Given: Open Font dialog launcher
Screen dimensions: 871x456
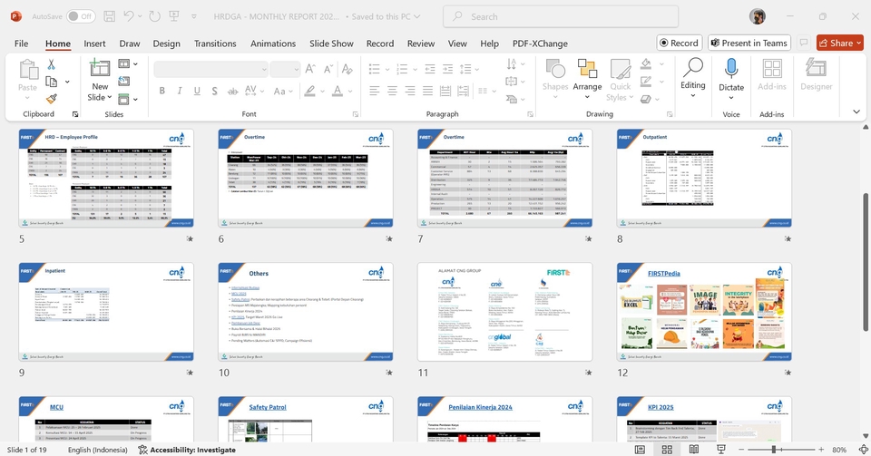Looking at the screenshot, I should [x=356, y=114].
